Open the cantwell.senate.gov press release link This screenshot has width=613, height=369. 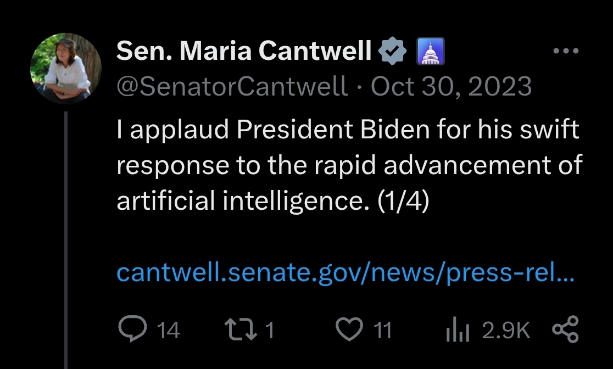tap(345, 272)
